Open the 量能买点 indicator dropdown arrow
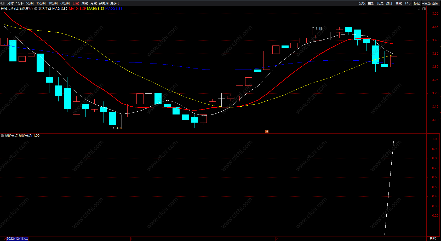The image size is (441, 241). coord(2,136)
